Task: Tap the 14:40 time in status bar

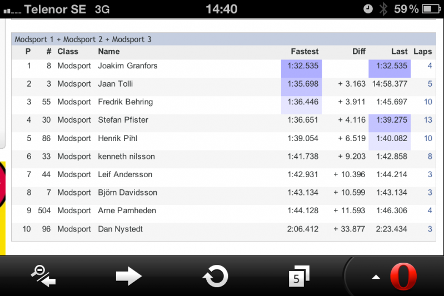Action: tap(221, 9)
